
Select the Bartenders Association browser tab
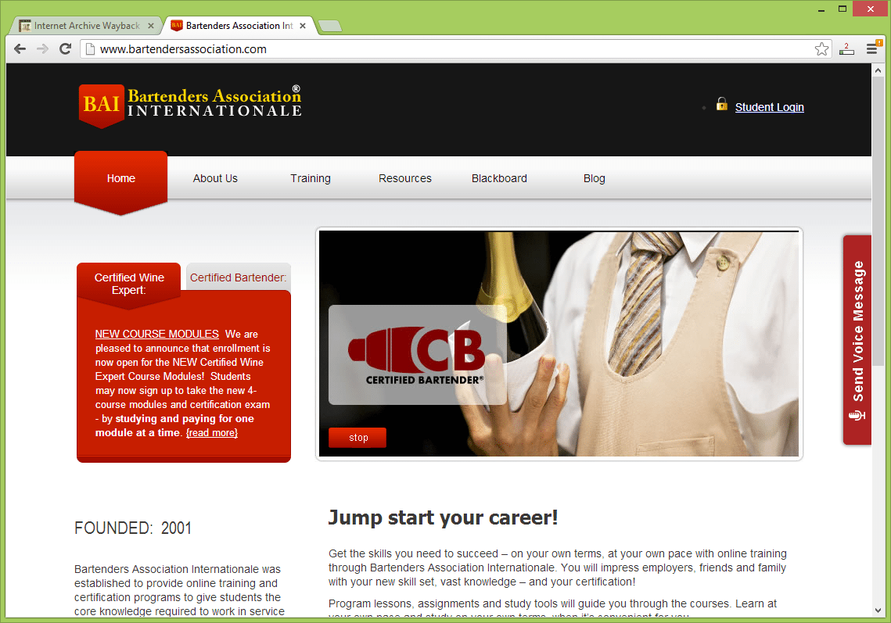[239, 26]
